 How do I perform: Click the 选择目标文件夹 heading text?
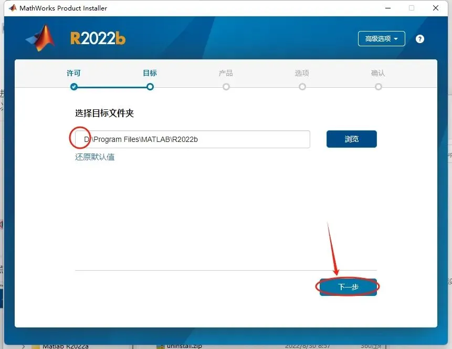[x=104, y=113]
